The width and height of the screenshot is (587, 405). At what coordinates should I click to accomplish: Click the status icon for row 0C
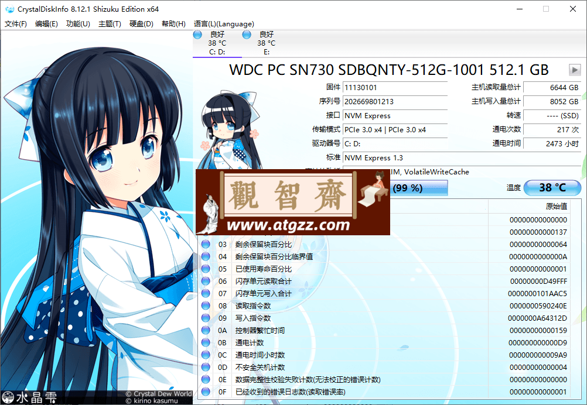206,355
